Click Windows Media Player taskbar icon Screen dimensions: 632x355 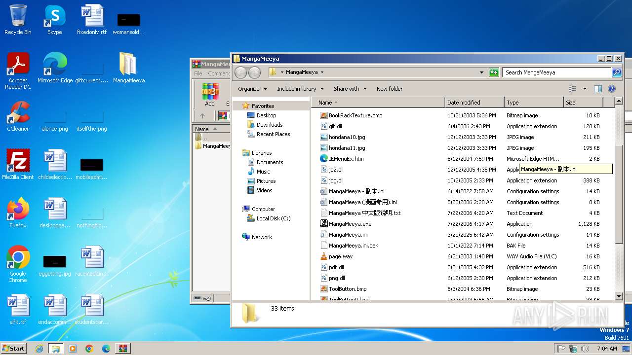point(73,349)
